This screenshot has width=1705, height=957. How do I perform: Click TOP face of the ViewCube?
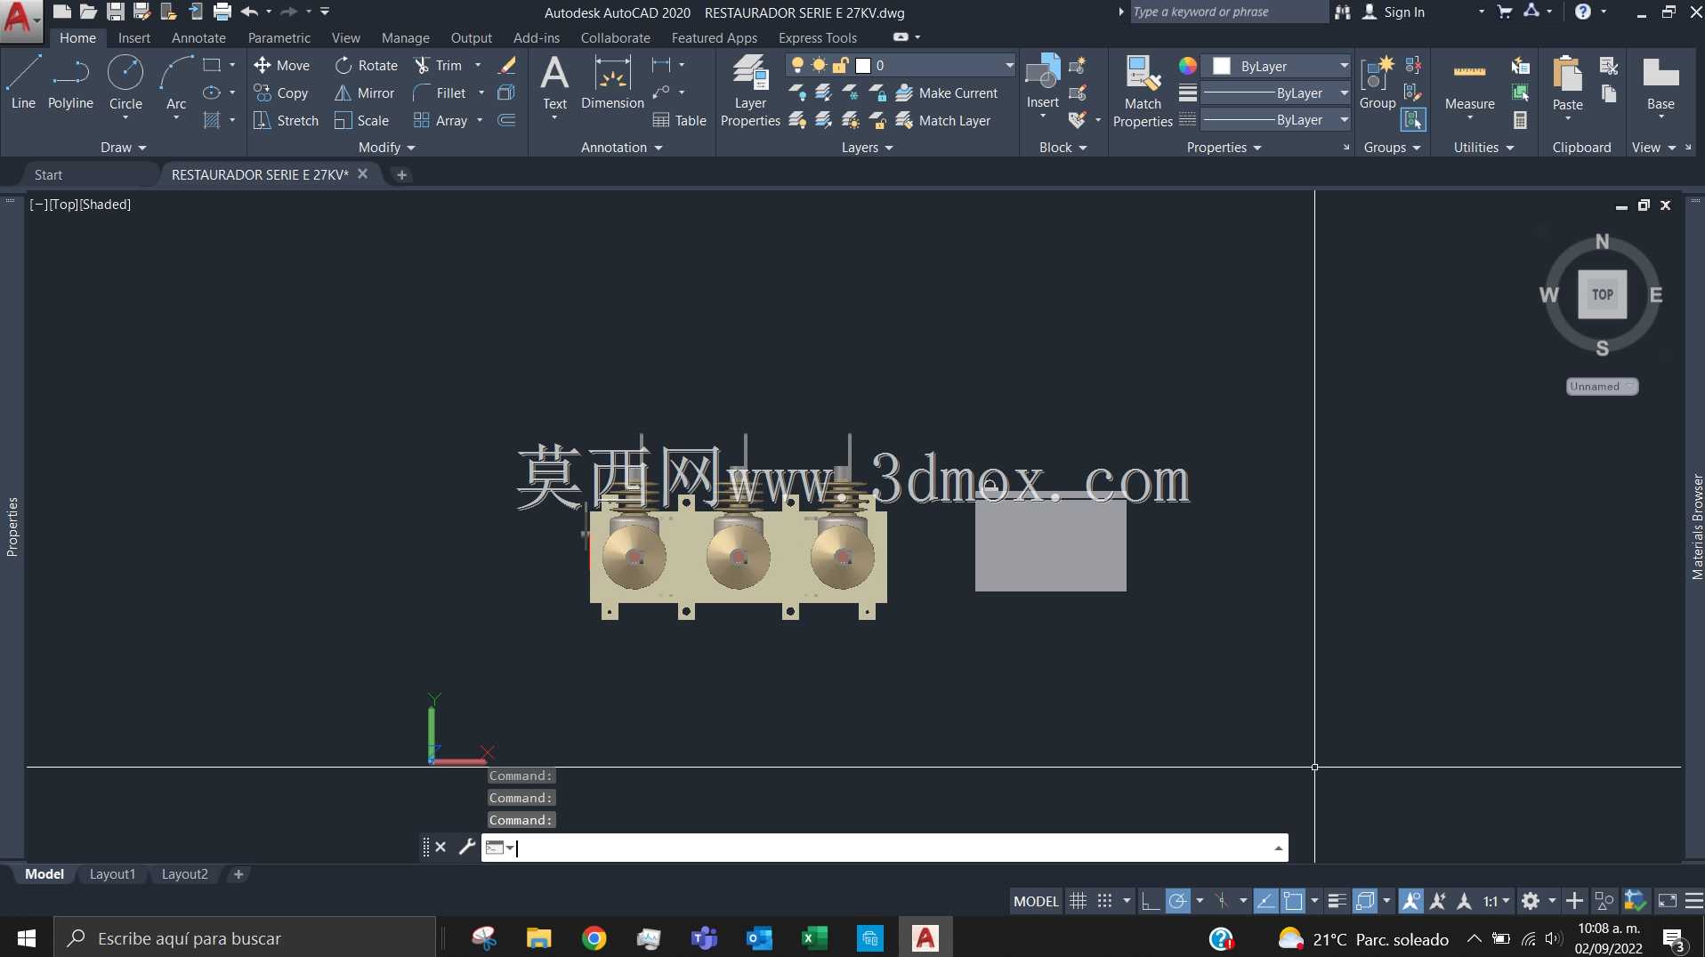(x=1602, y=294)
